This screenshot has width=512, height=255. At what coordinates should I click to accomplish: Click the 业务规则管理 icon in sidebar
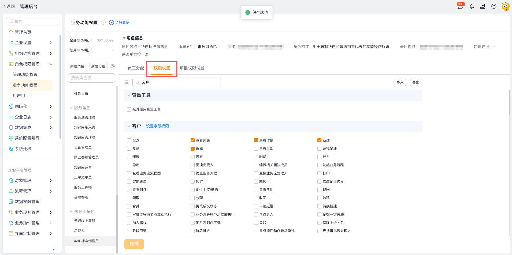(x=11, y=212)
